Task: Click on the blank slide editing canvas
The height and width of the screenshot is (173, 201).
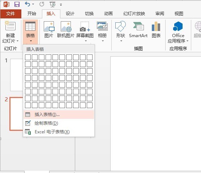Action: point(155,114)
